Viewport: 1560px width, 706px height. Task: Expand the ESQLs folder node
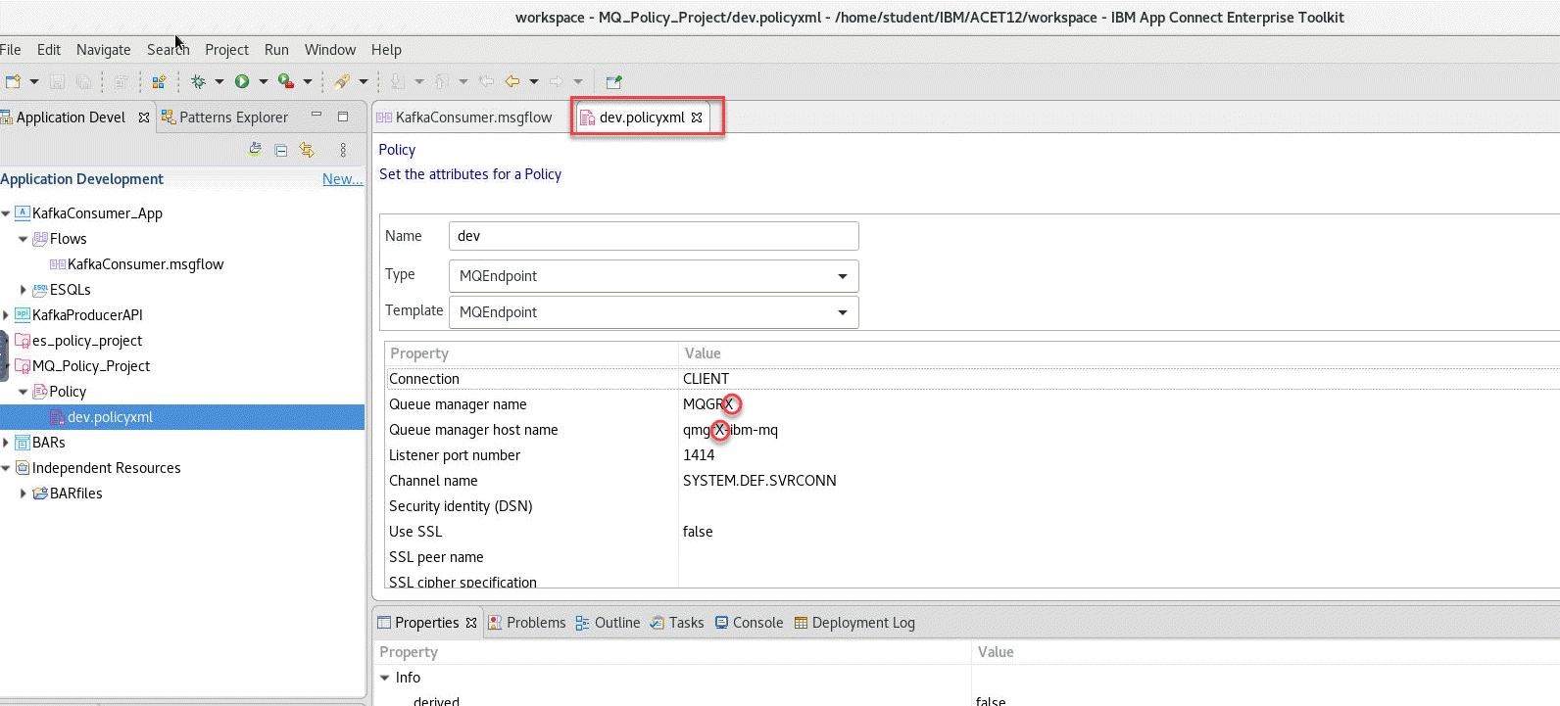tap(24, 290)
